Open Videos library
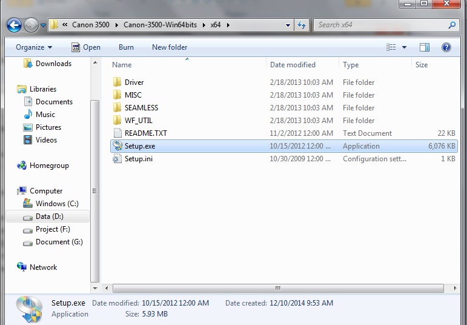This screenshot has width=467, height=325. click(46, 140)
